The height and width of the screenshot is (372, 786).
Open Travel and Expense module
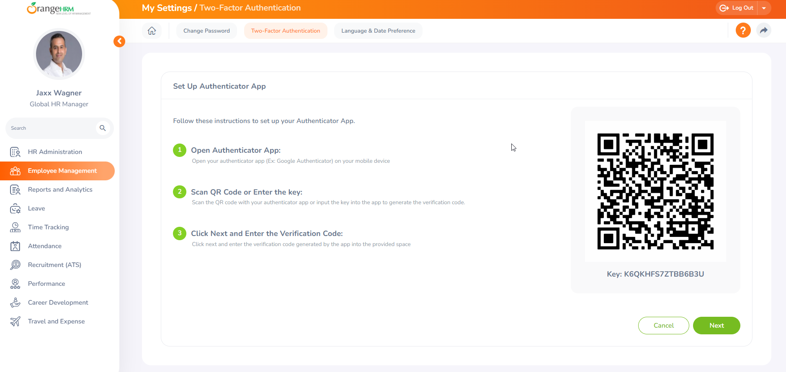point(57,321)
